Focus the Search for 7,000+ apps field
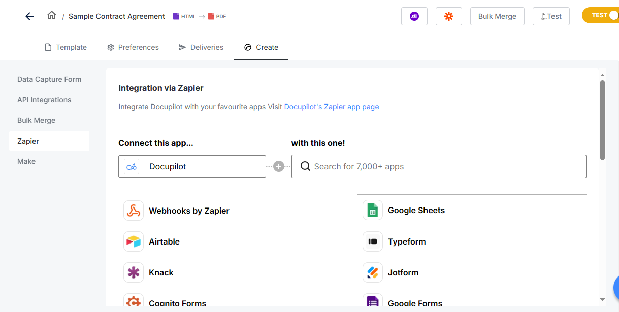 coord(439,166)
